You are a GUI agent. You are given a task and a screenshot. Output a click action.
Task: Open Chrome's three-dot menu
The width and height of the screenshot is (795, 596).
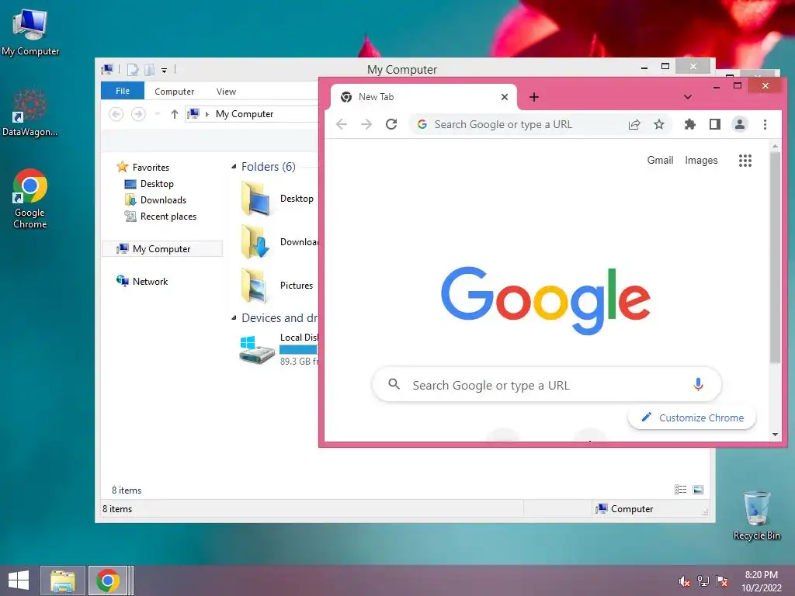(765, 124)
